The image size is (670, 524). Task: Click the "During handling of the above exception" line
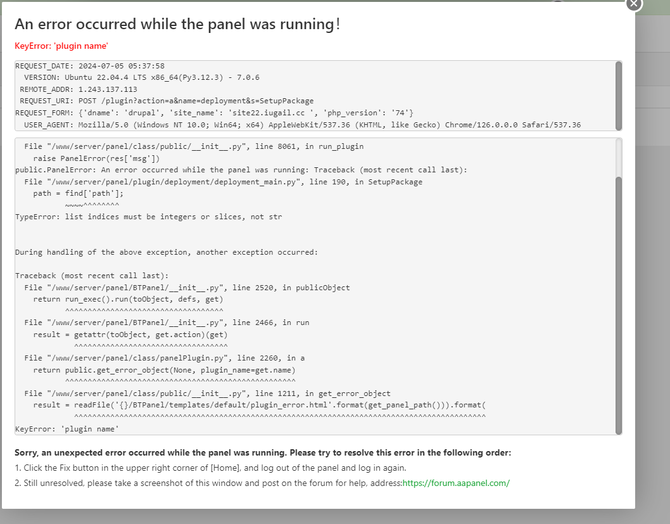[166, 252]
